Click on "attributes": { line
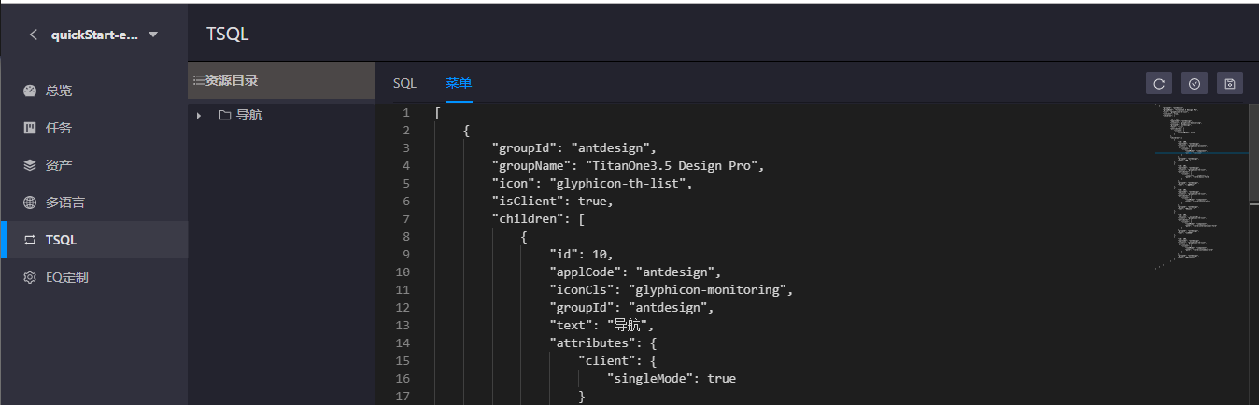 click(x=603, y=343)
